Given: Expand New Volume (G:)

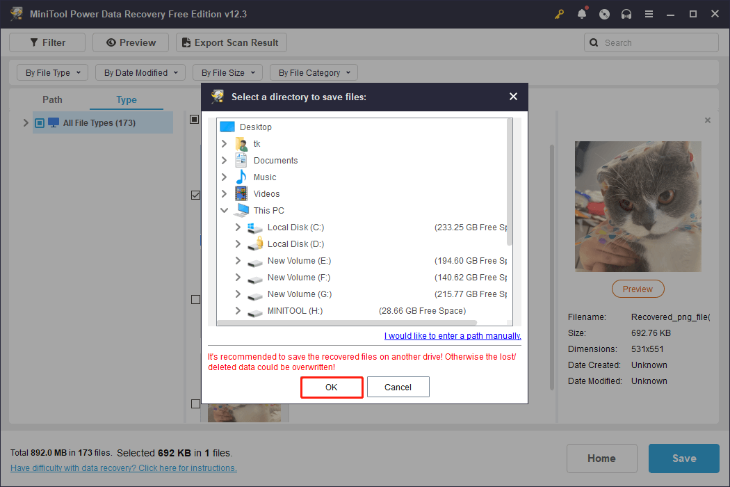Looking at the screenshot, I should tap(238, 294).
